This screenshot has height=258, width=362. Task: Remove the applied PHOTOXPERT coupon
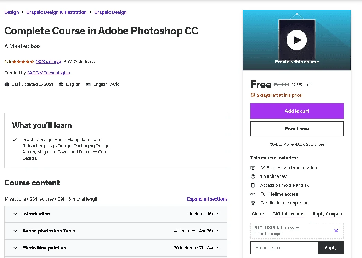coord(336,230)
